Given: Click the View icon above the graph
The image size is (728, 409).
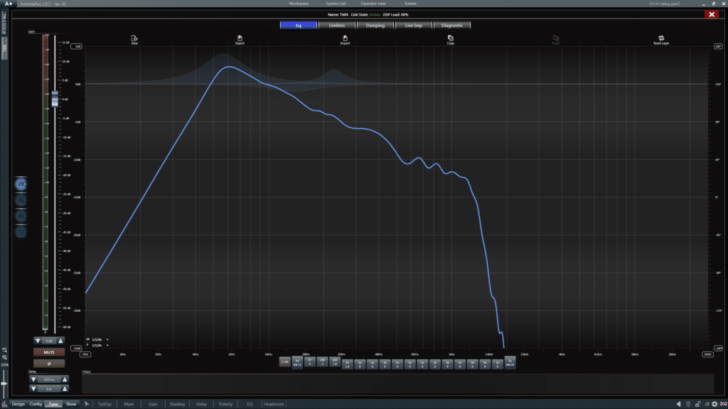Looking at the screenshot, I should 134,38.
